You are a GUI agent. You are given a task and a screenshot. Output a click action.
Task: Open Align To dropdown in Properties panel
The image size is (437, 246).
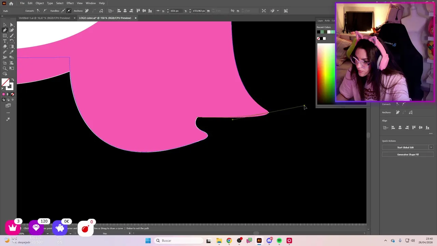point(385,127)
